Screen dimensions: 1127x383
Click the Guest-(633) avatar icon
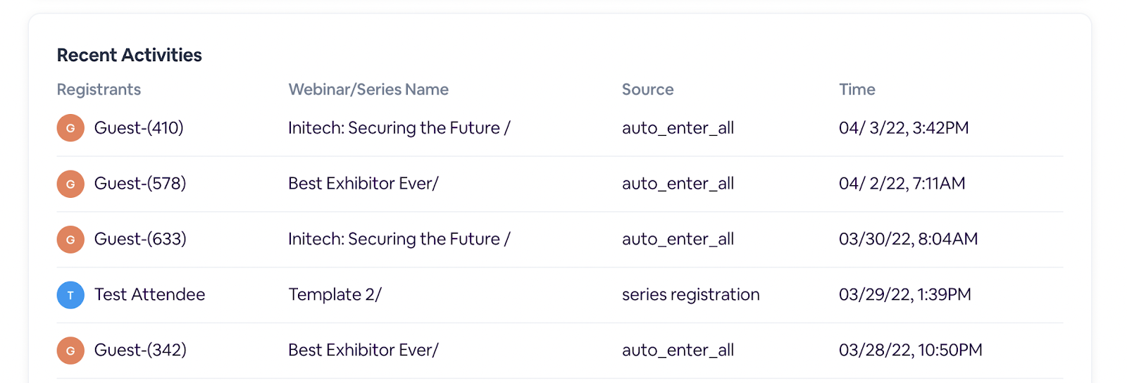pyautogui.click(x=70, y=239)
